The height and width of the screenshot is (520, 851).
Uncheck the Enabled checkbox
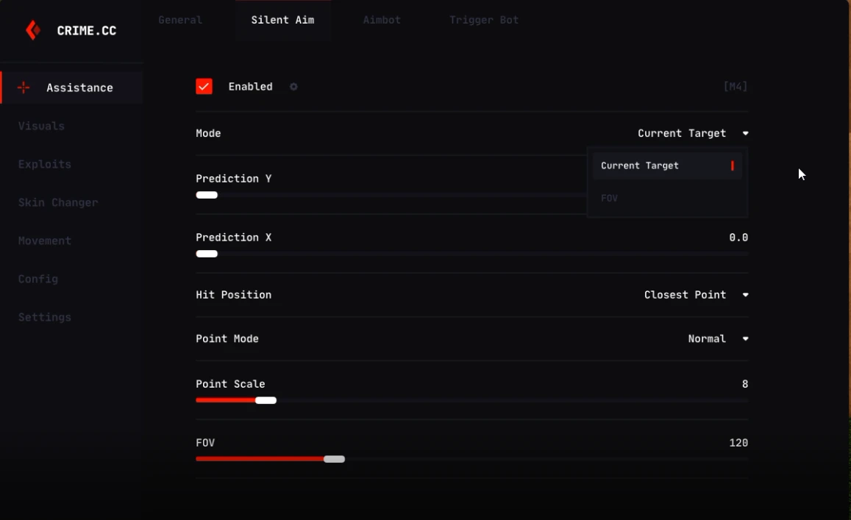click(204, 86)
